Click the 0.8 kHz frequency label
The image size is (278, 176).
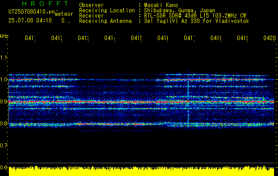coord(4,123)
